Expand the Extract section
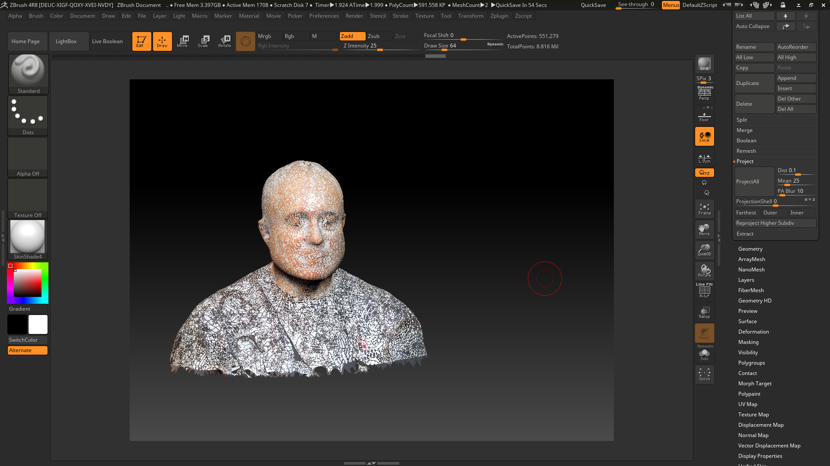The image size is (830, 466). 745,234
